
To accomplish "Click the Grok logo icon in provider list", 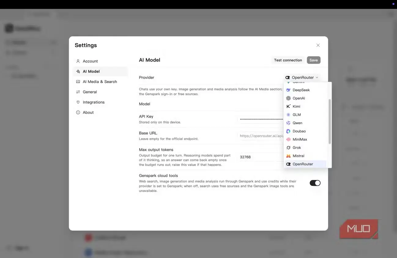I will coord(288,148).
